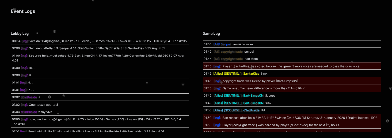Click copyright.trade name beside the "senpai" message
The image size is (392, 138).
(x=232, y=52)
